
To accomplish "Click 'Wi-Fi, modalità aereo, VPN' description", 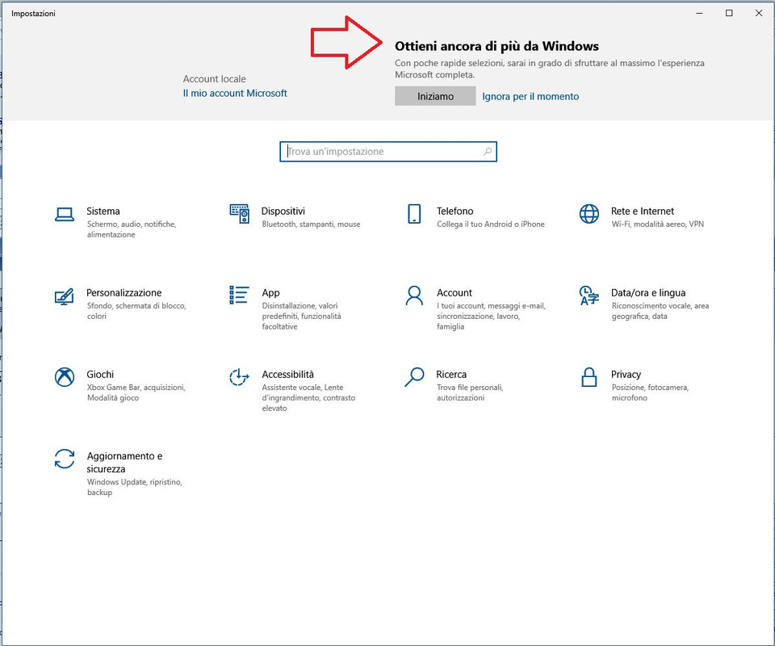I will [657, 224].
